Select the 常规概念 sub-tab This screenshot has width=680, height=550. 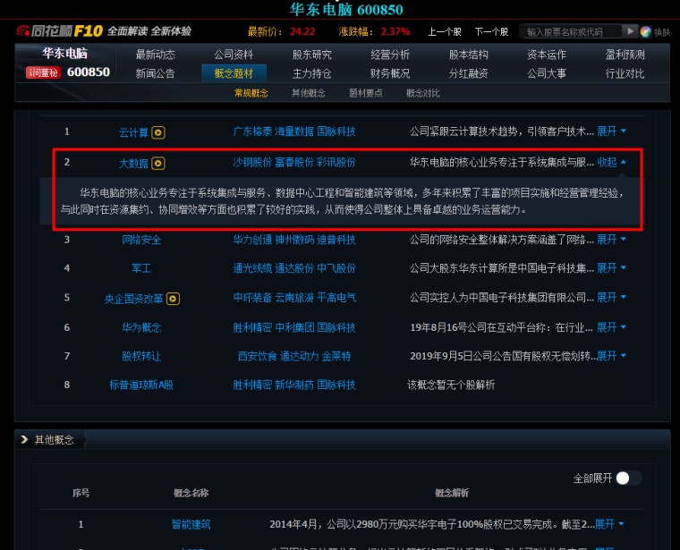[x=251, y=93]
